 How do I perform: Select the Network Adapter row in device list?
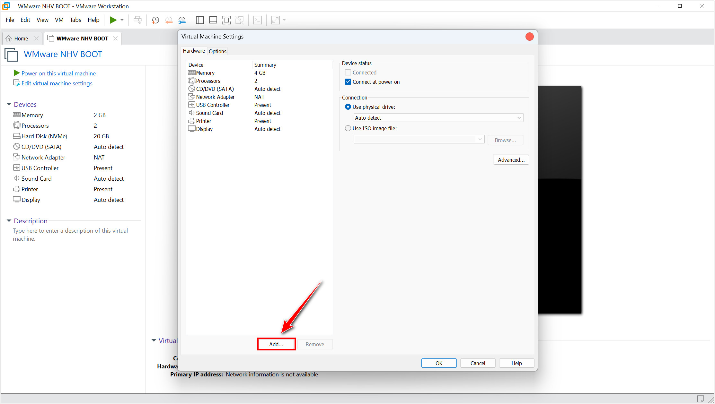[x=215, y=97]
